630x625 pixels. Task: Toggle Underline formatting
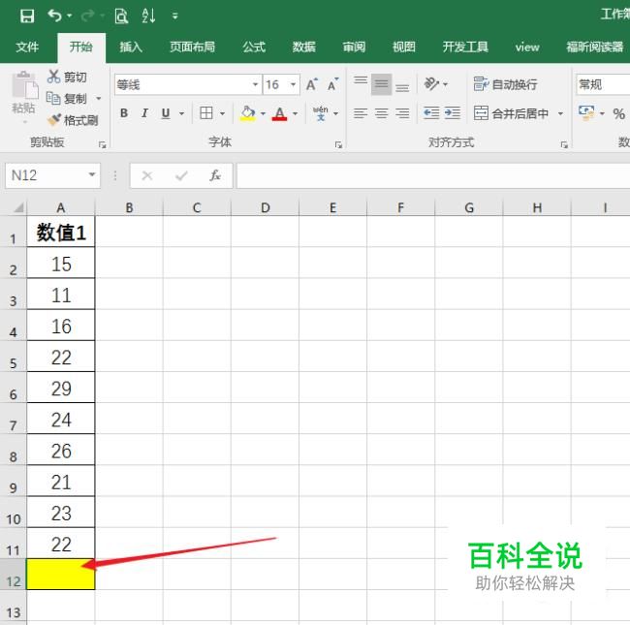(x=166, y=113)
